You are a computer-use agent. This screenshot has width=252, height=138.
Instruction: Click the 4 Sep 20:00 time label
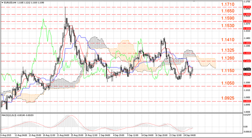(119, 135)
